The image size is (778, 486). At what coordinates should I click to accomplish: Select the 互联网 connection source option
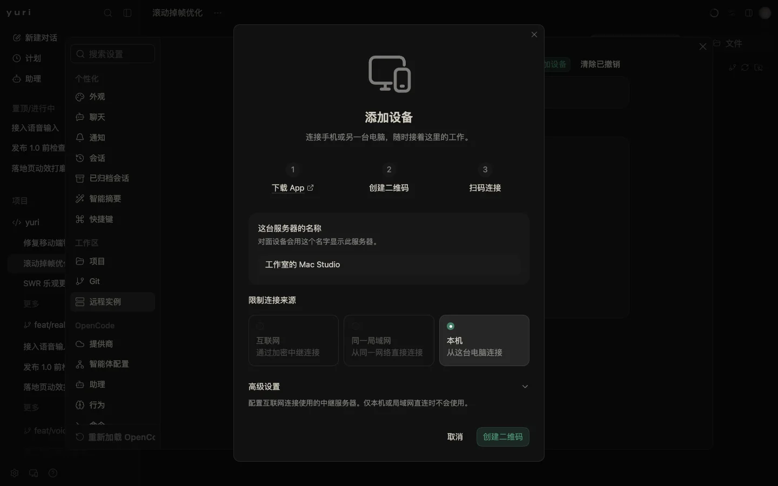[x=293, y=341]
